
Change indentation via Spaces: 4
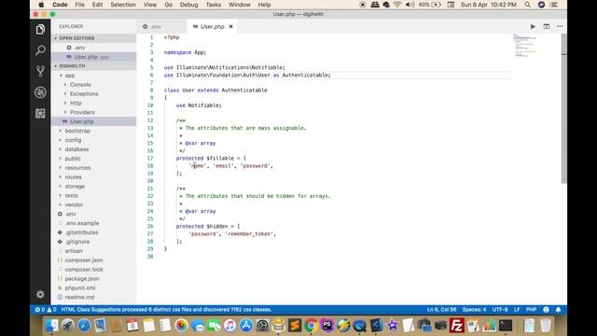474,309
